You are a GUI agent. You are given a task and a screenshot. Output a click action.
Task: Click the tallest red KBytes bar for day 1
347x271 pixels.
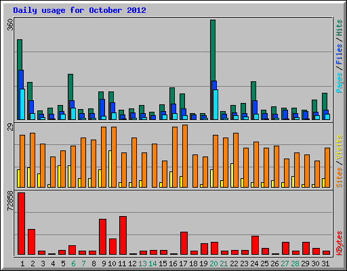point(22,224)
